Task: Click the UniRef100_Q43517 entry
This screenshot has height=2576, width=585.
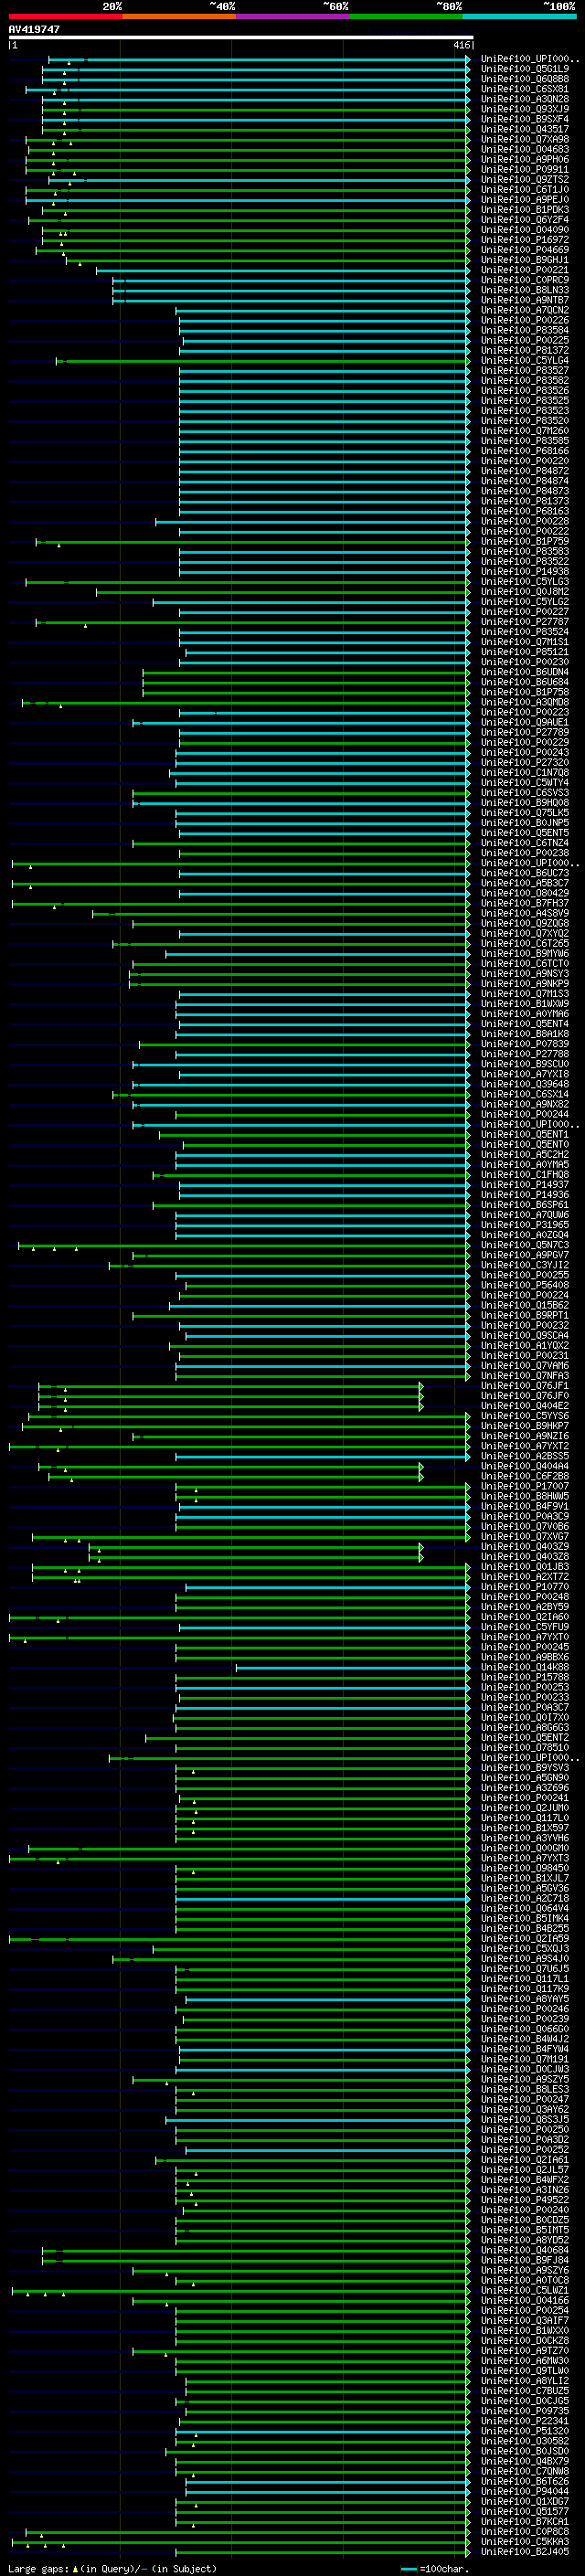Action: (525, 129)
